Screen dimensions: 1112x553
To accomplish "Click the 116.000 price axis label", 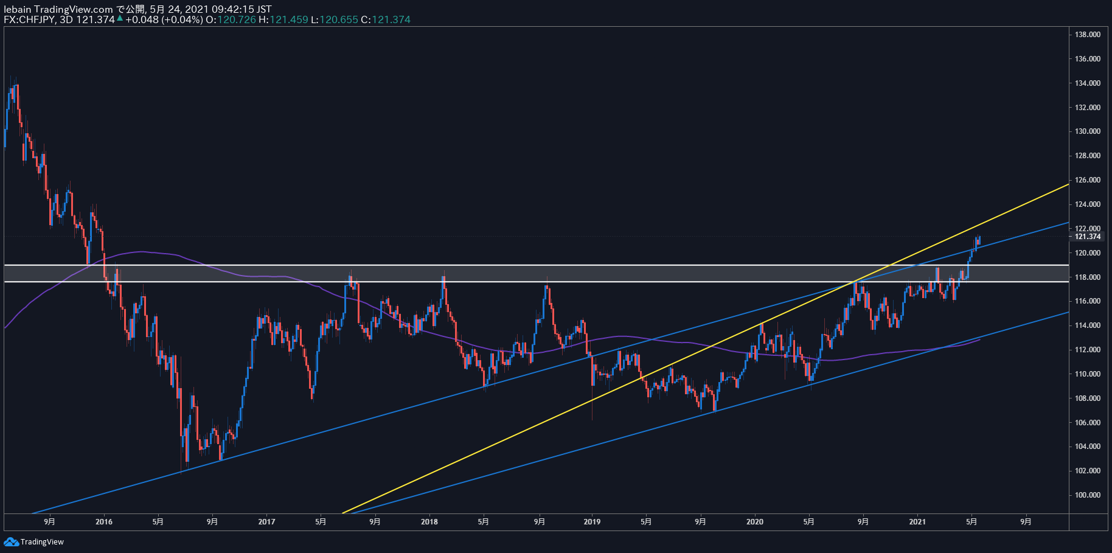I will coord(1088,301).
